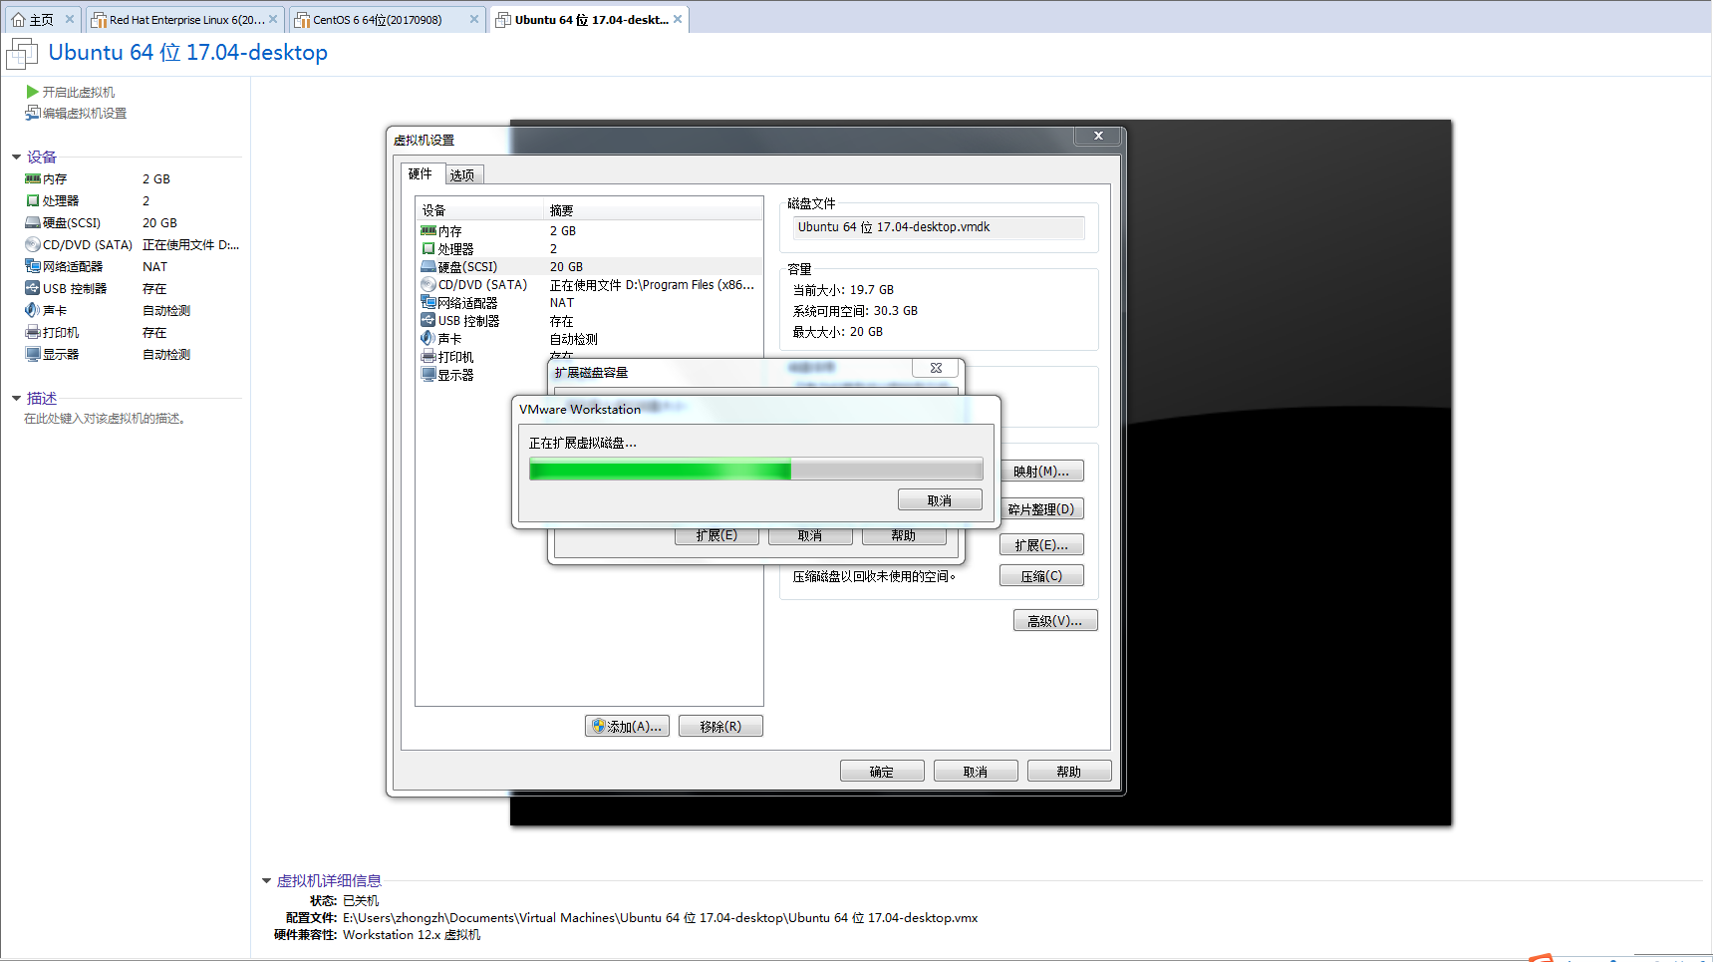Click the processor icon in settings dialog list
This screenshot has width=1713, height=962.
[x=428, y=248]
